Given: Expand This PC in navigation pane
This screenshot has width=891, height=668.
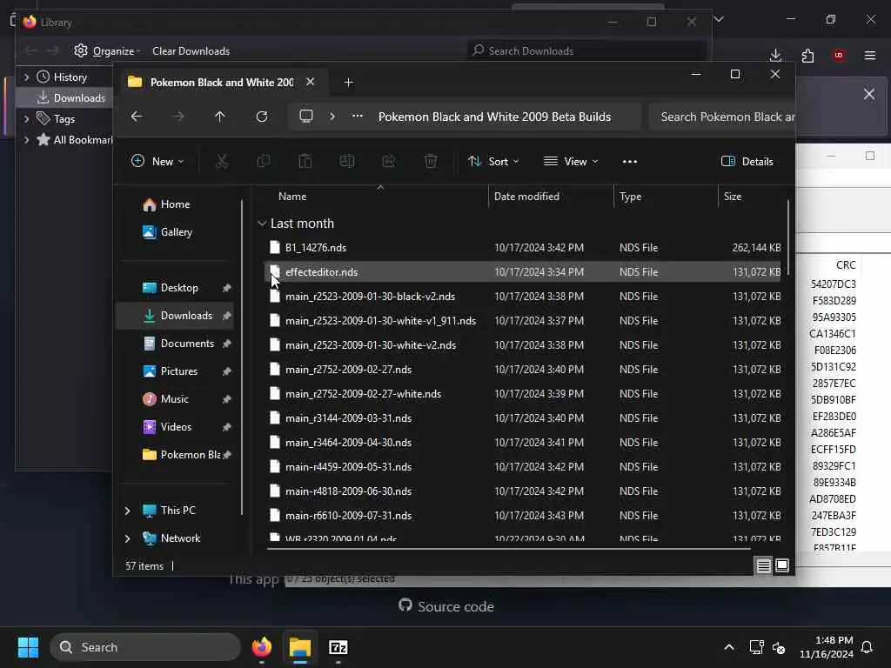Looking at the screenshot, I should [127, 511].
